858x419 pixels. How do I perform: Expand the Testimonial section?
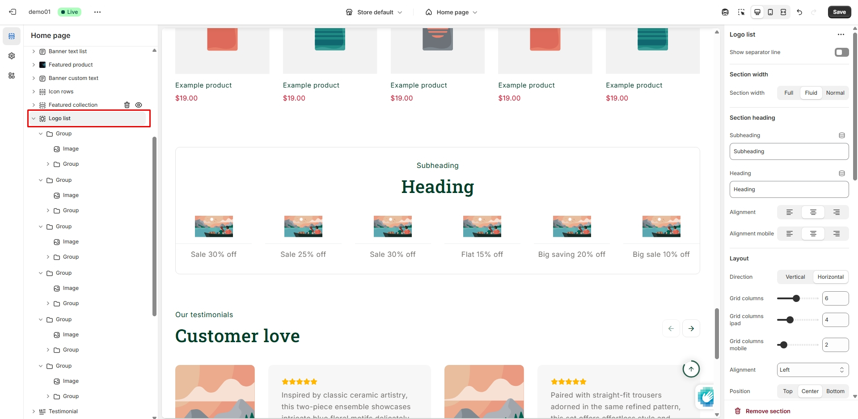[34, 411]
